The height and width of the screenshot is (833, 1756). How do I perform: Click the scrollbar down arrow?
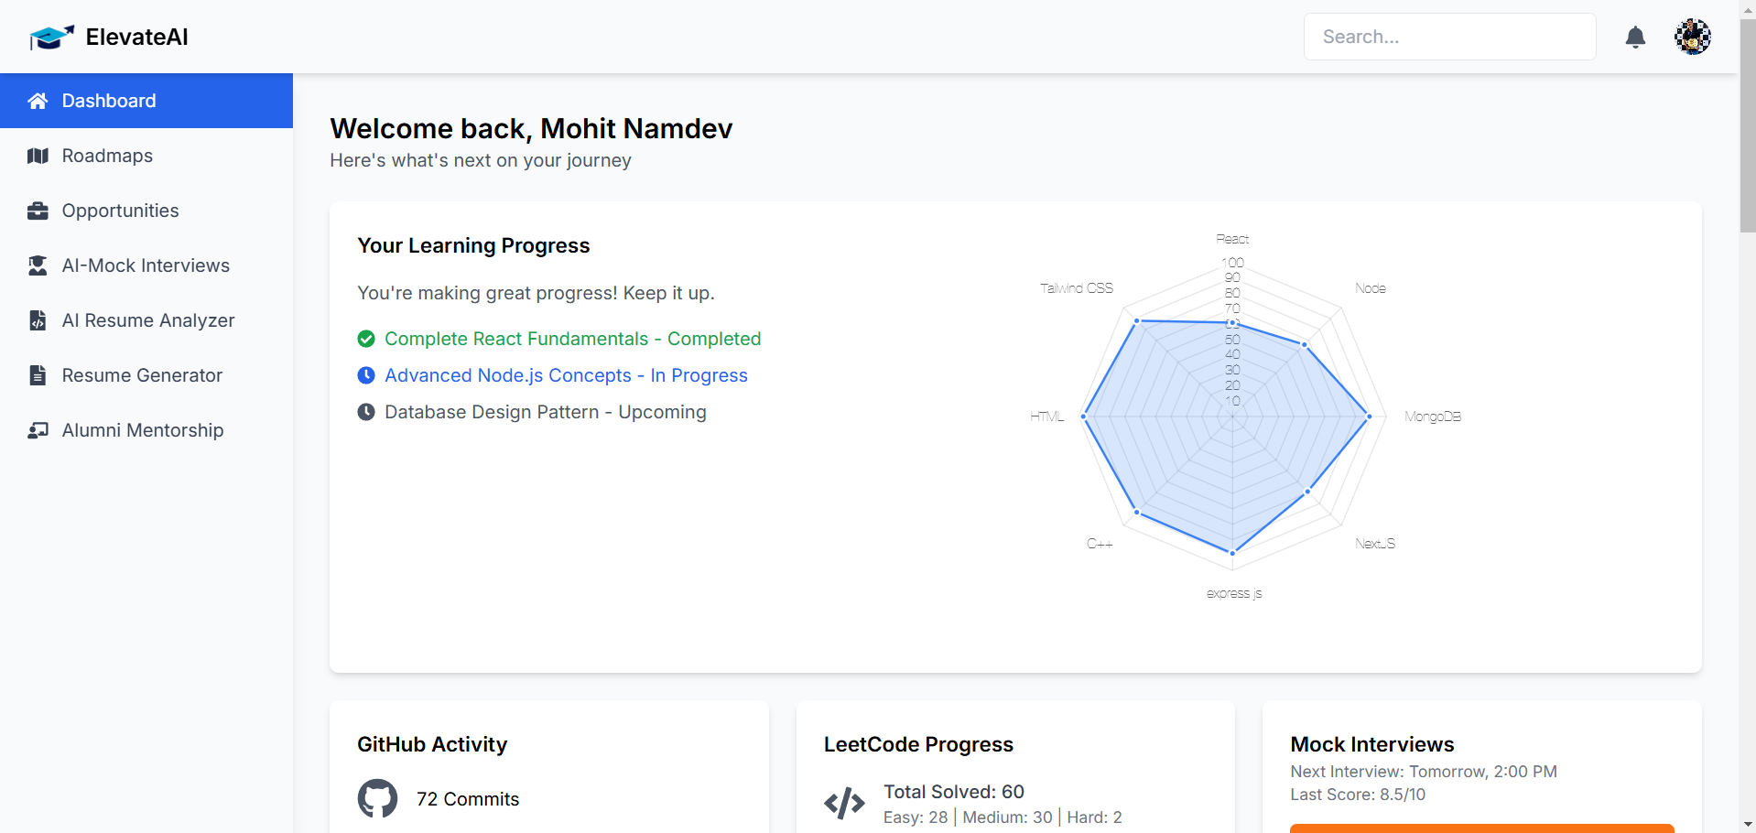[x=1748, y=824]
